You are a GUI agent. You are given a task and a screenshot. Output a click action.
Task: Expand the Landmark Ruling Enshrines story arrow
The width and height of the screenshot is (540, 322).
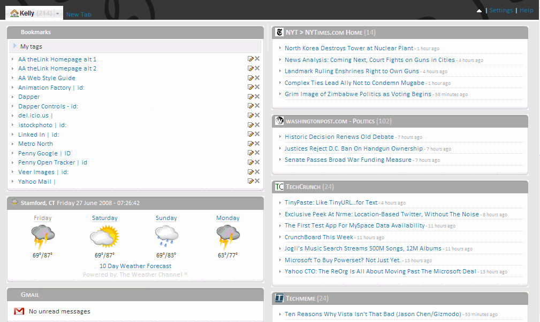[280, 71]
